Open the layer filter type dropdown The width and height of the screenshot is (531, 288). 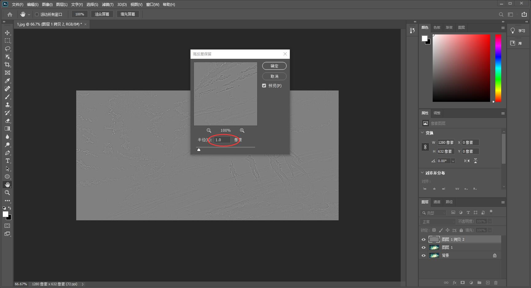point(433,213)
